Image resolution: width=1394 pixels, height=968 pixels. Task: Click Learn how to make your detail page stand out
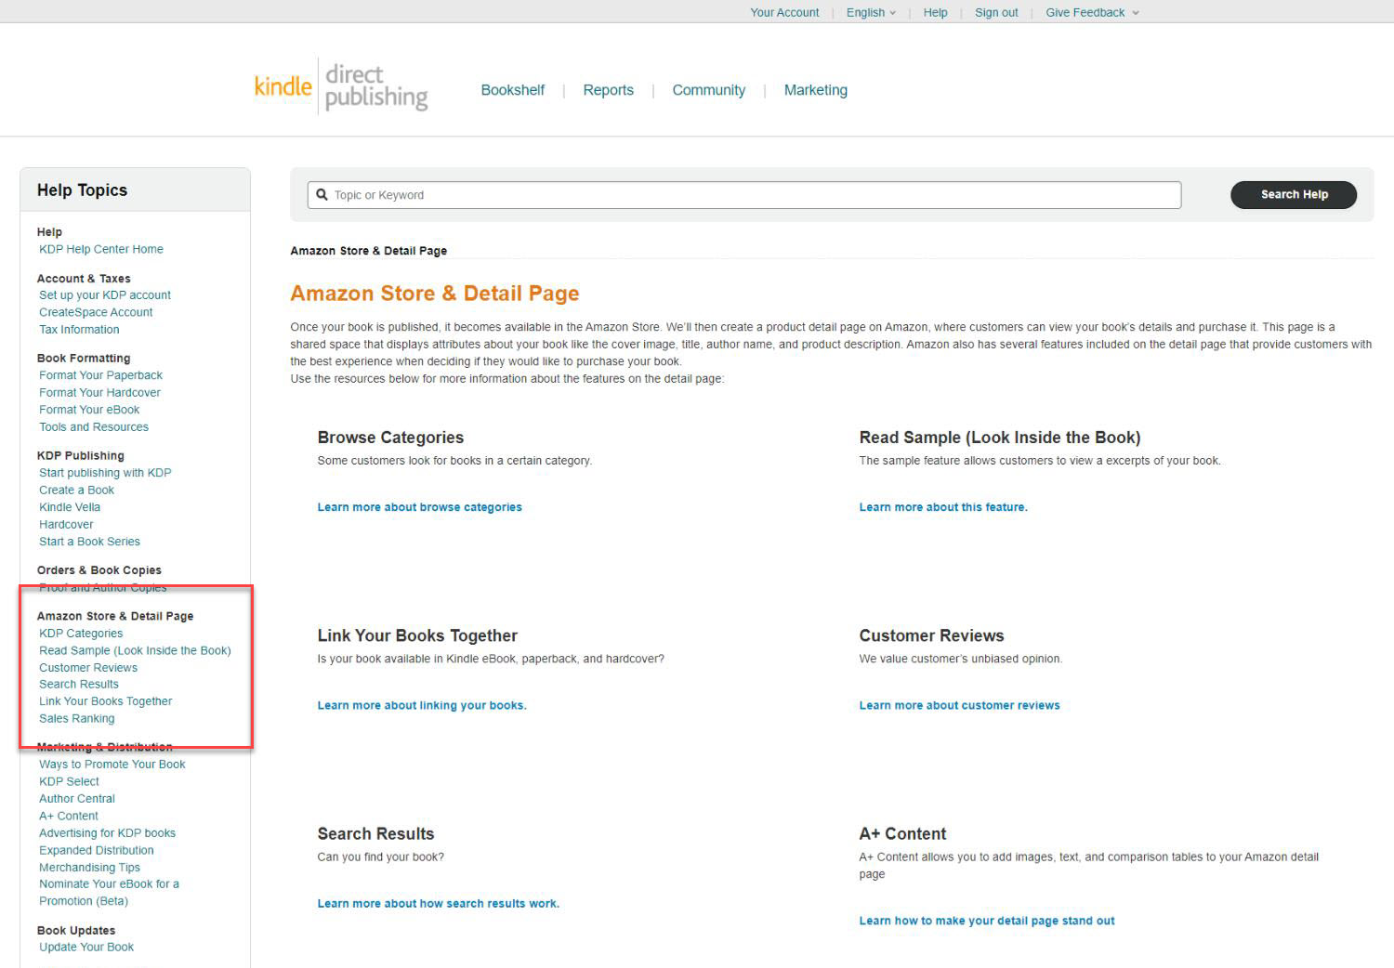[986, 921]
